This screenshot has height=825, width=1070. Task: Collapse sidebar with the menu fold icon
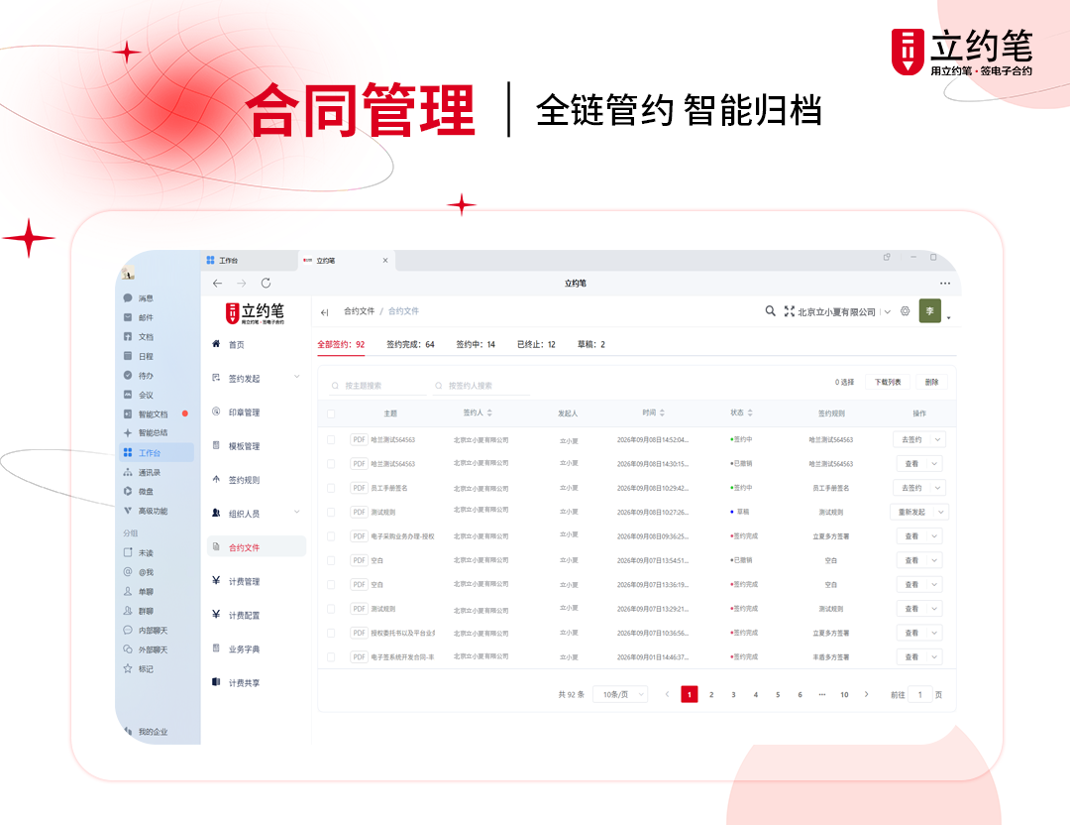point(325,312)
